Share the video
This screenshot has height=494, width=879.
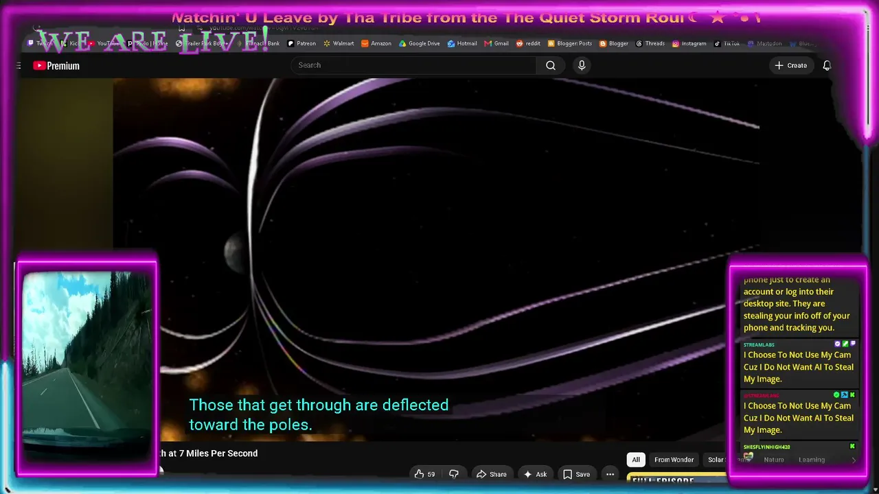492,474
